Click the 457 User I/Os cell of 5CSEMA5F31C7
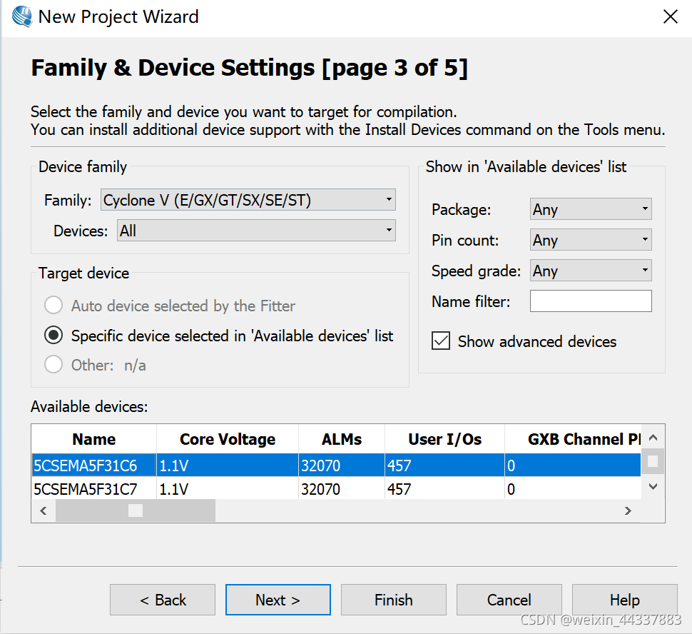Screen dimensions: 692x634 [x=445, y=488]
